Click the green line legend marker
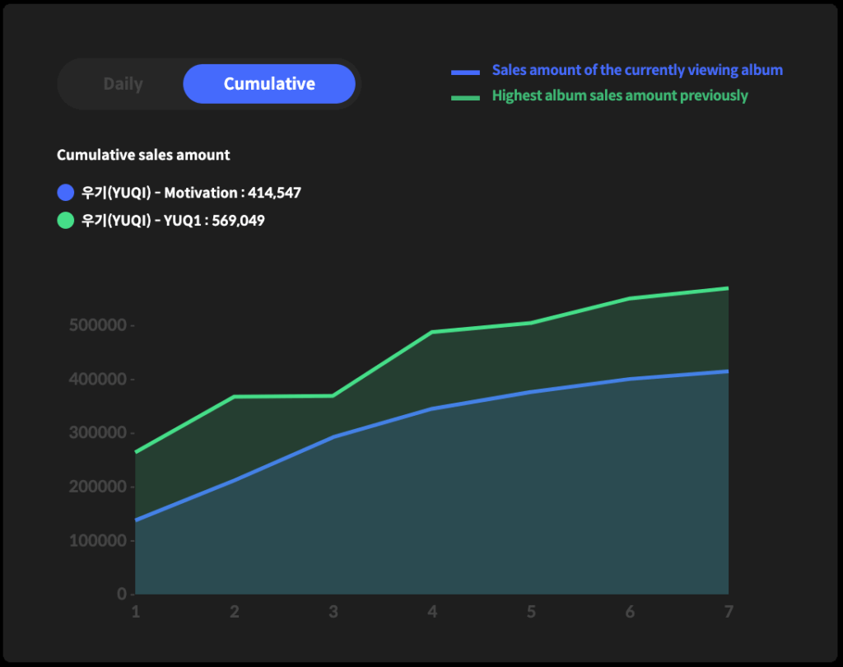Image resolution: width=843 pixels, height=667 pixels. pyautogui.click(x=465, y=98)
